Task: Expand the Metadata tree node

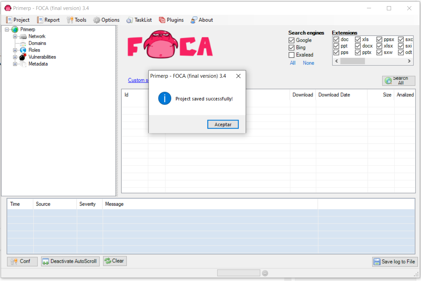Action: pos(15,64)
